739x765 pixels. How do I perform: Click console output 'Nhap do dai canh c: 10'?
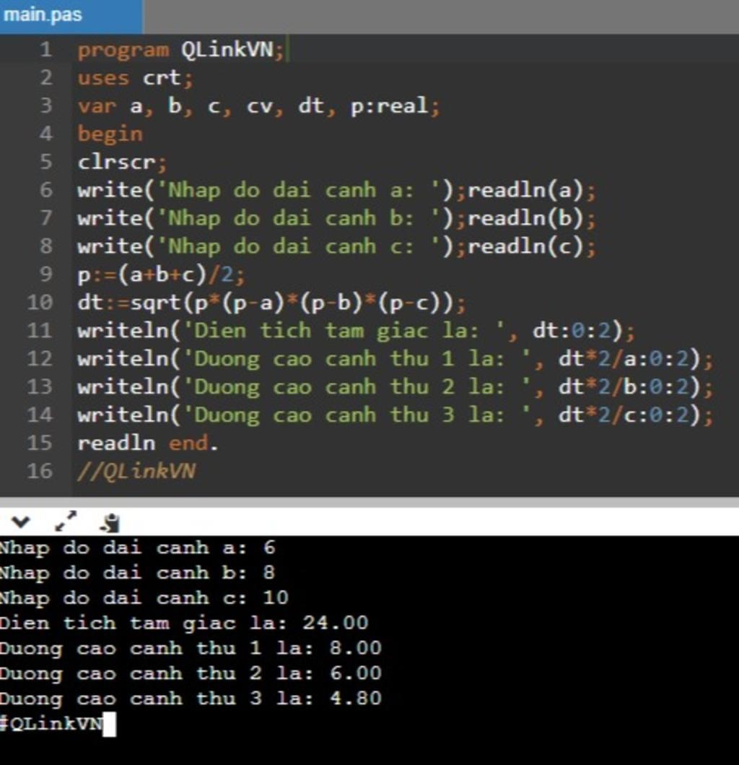(x=145, y=599)
